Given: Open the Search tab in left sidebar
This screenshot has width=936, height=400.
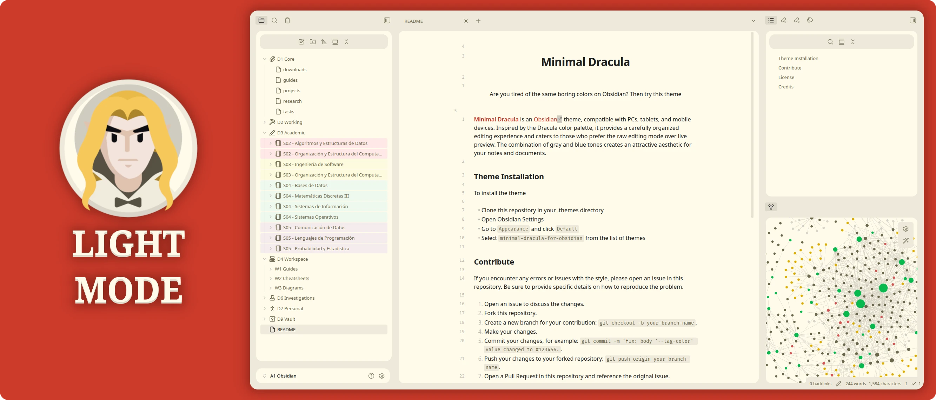Looking at the screenshot, I should (274, 20).
